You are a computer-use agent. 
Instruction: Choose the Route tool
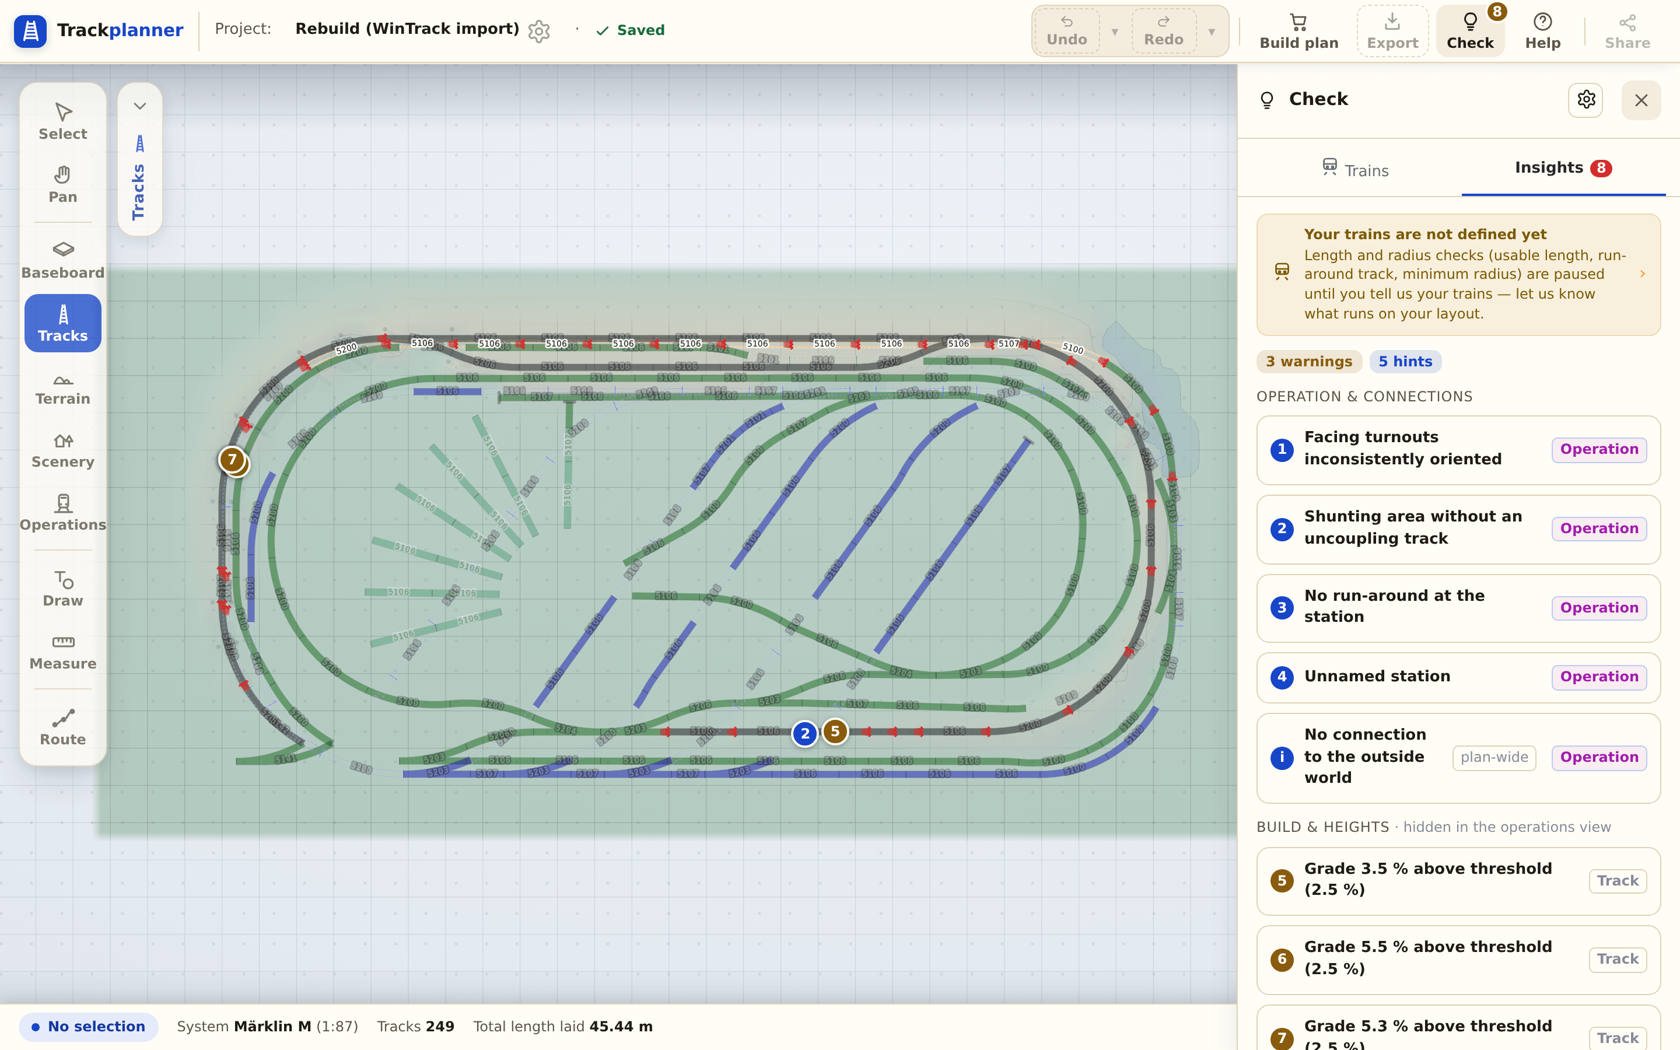[x=62, y=728]
